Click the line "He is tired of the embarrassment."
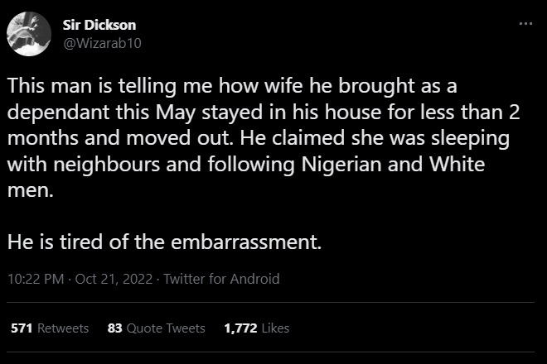The width and height of the screenshot is (547, 364). (162, 242)
